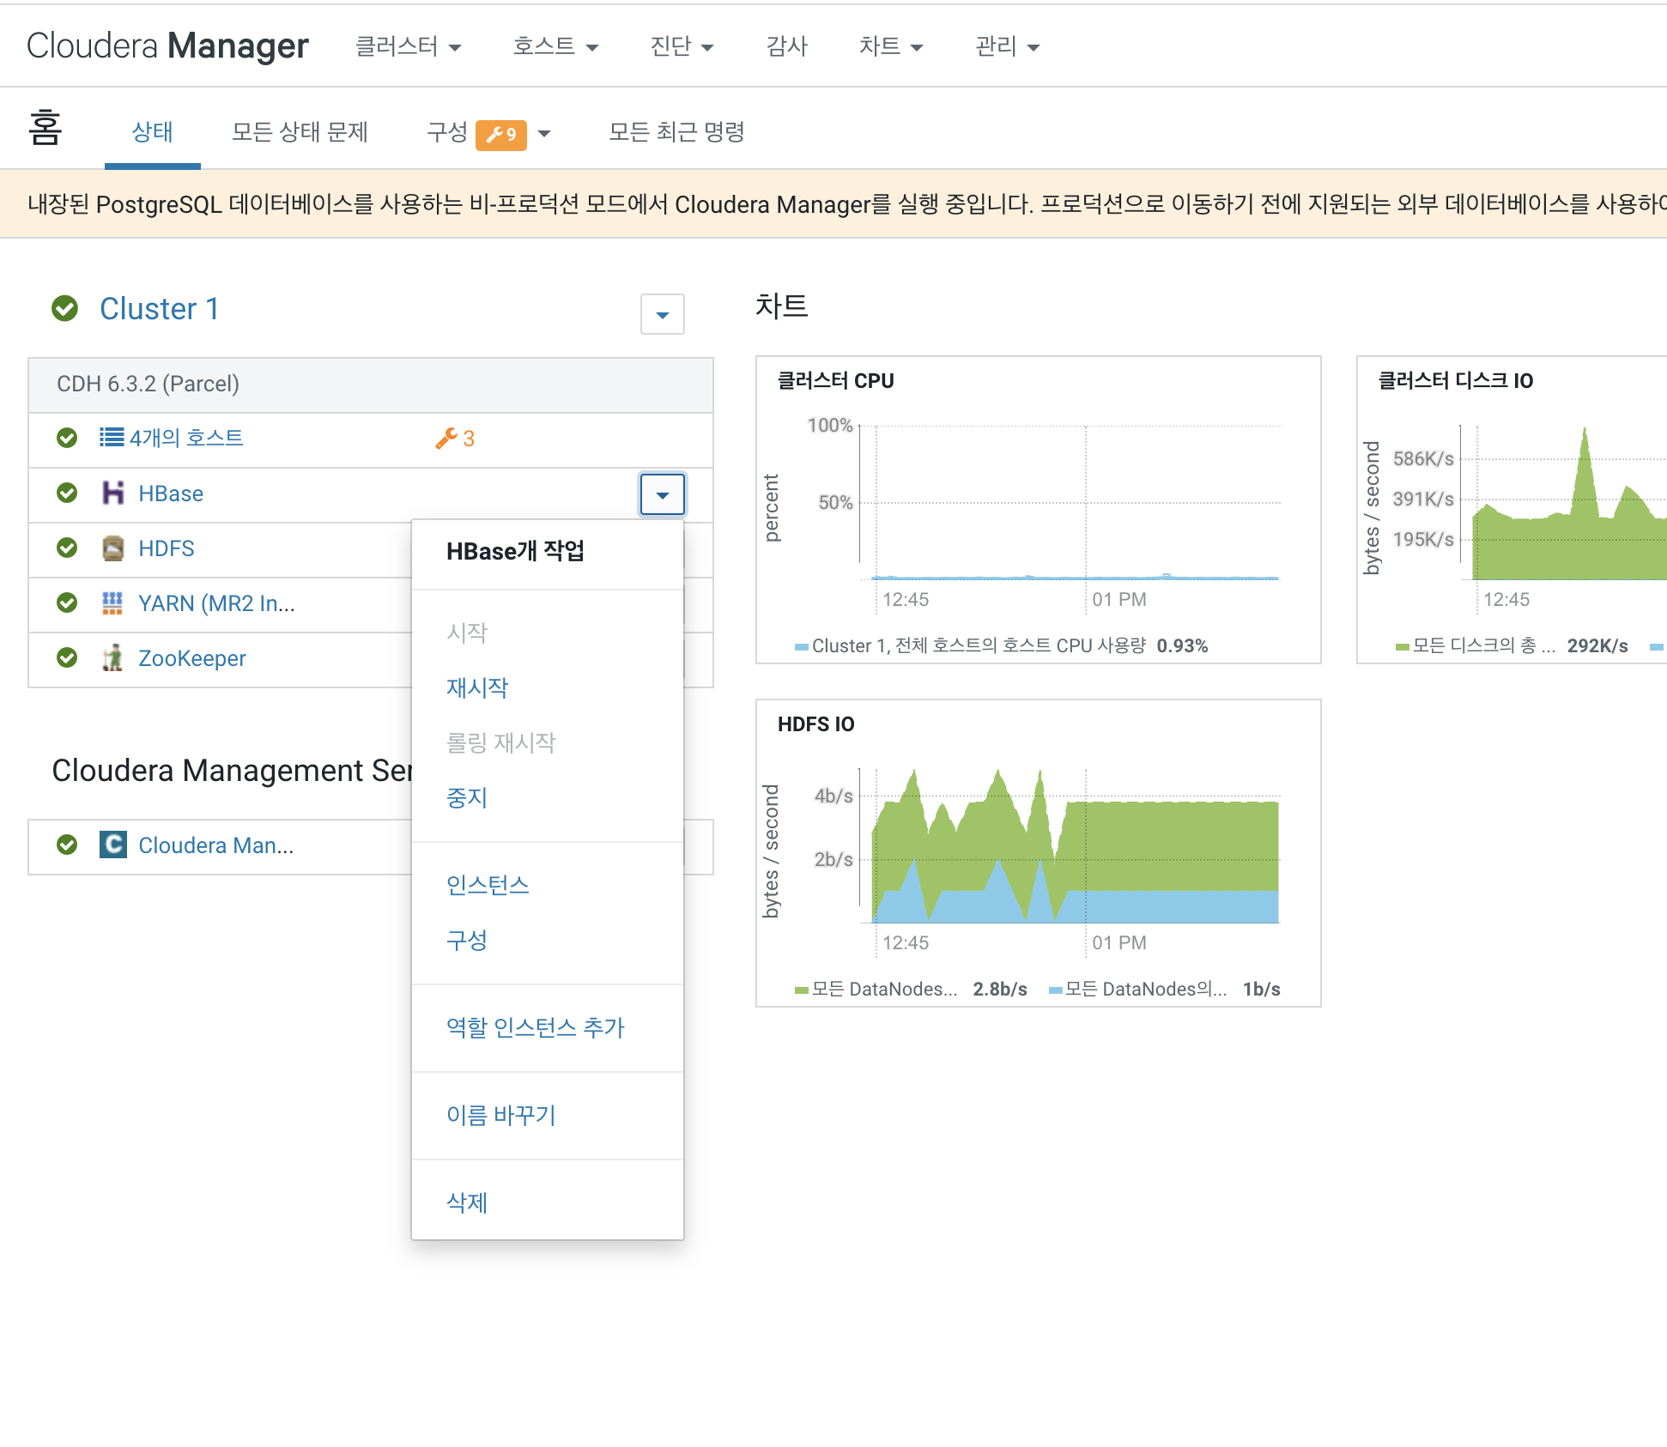This screenshot has width=1667, height=1447.
Task: Click the 클러스터 CPU chart title
Action: click(x=835, y=381)
